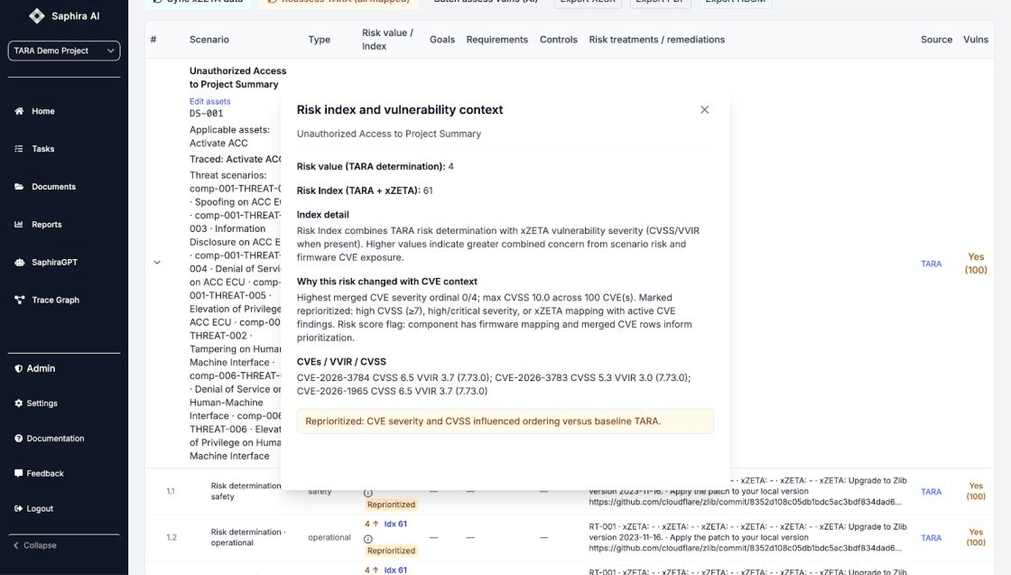Open the TARA Demo Project dropdown

click(63, 51)
